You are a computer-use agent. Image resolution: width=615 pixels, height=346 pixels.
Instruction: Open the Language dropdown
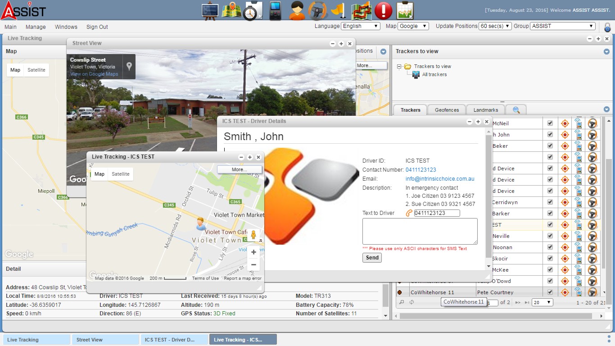(361, 26)
